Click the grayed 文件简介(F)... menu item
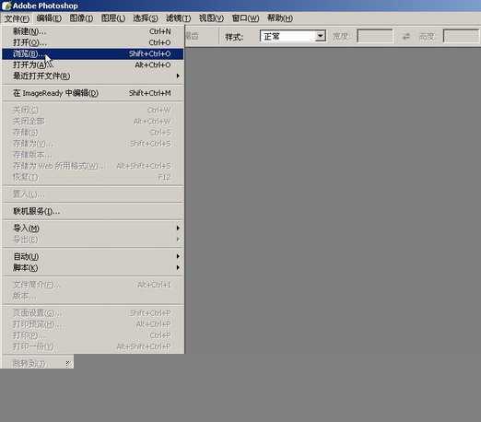This screenshot has height=422, width=481. pyautogui.click(x=93, y=285)
